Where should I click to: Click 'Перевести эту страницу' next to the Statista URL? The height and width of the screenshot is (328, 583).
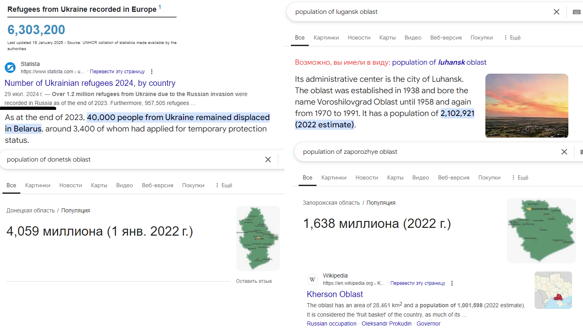click(x=117, y=72)
